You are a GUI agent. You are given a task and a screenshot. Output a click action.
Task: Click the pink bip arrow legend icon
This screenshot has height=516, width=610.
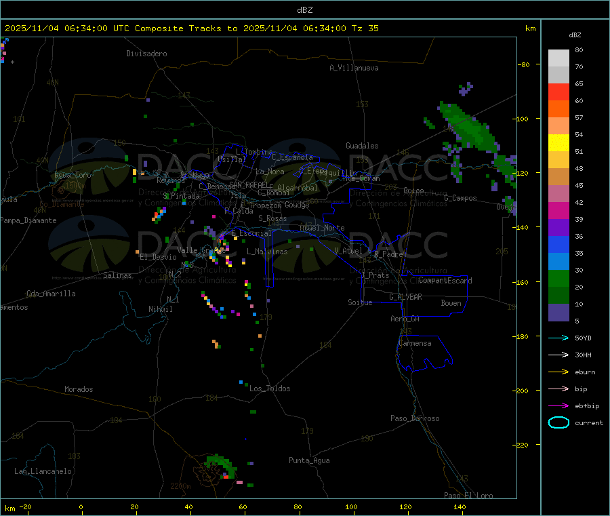click(x=558, y=389)
